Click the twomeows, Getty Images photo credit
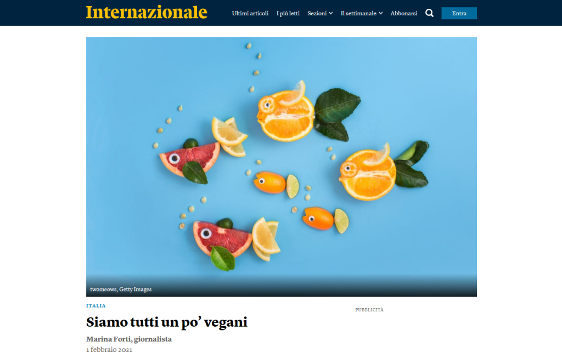Image resolution: width=562 pixels, height=358 pixels. coord(121,289)
